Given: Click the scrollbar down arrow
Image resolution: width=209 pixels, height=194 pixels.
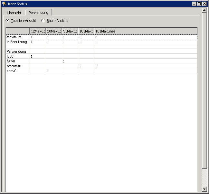Looking at the screenshot, I should pyautogui.click(x=204, y=189).
